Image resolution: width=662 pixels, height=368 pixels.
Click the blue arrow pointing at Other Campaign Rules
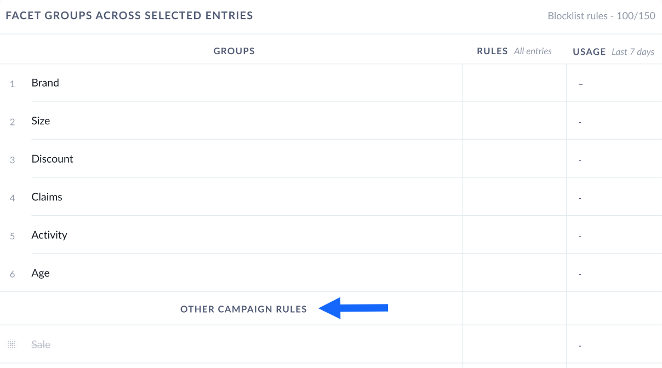point(353,308)
